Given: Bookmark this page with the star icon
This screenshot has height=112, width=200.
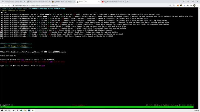Looking at the screenshot, I should pyautogui.click(x=174, y=6).
